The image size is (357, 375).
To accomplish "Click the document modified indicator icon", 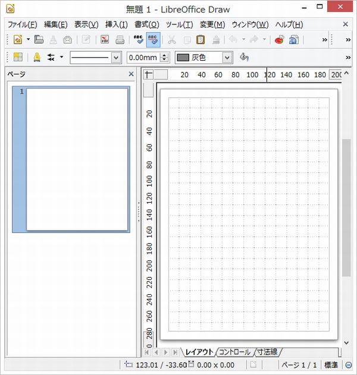I will [253, 365].
